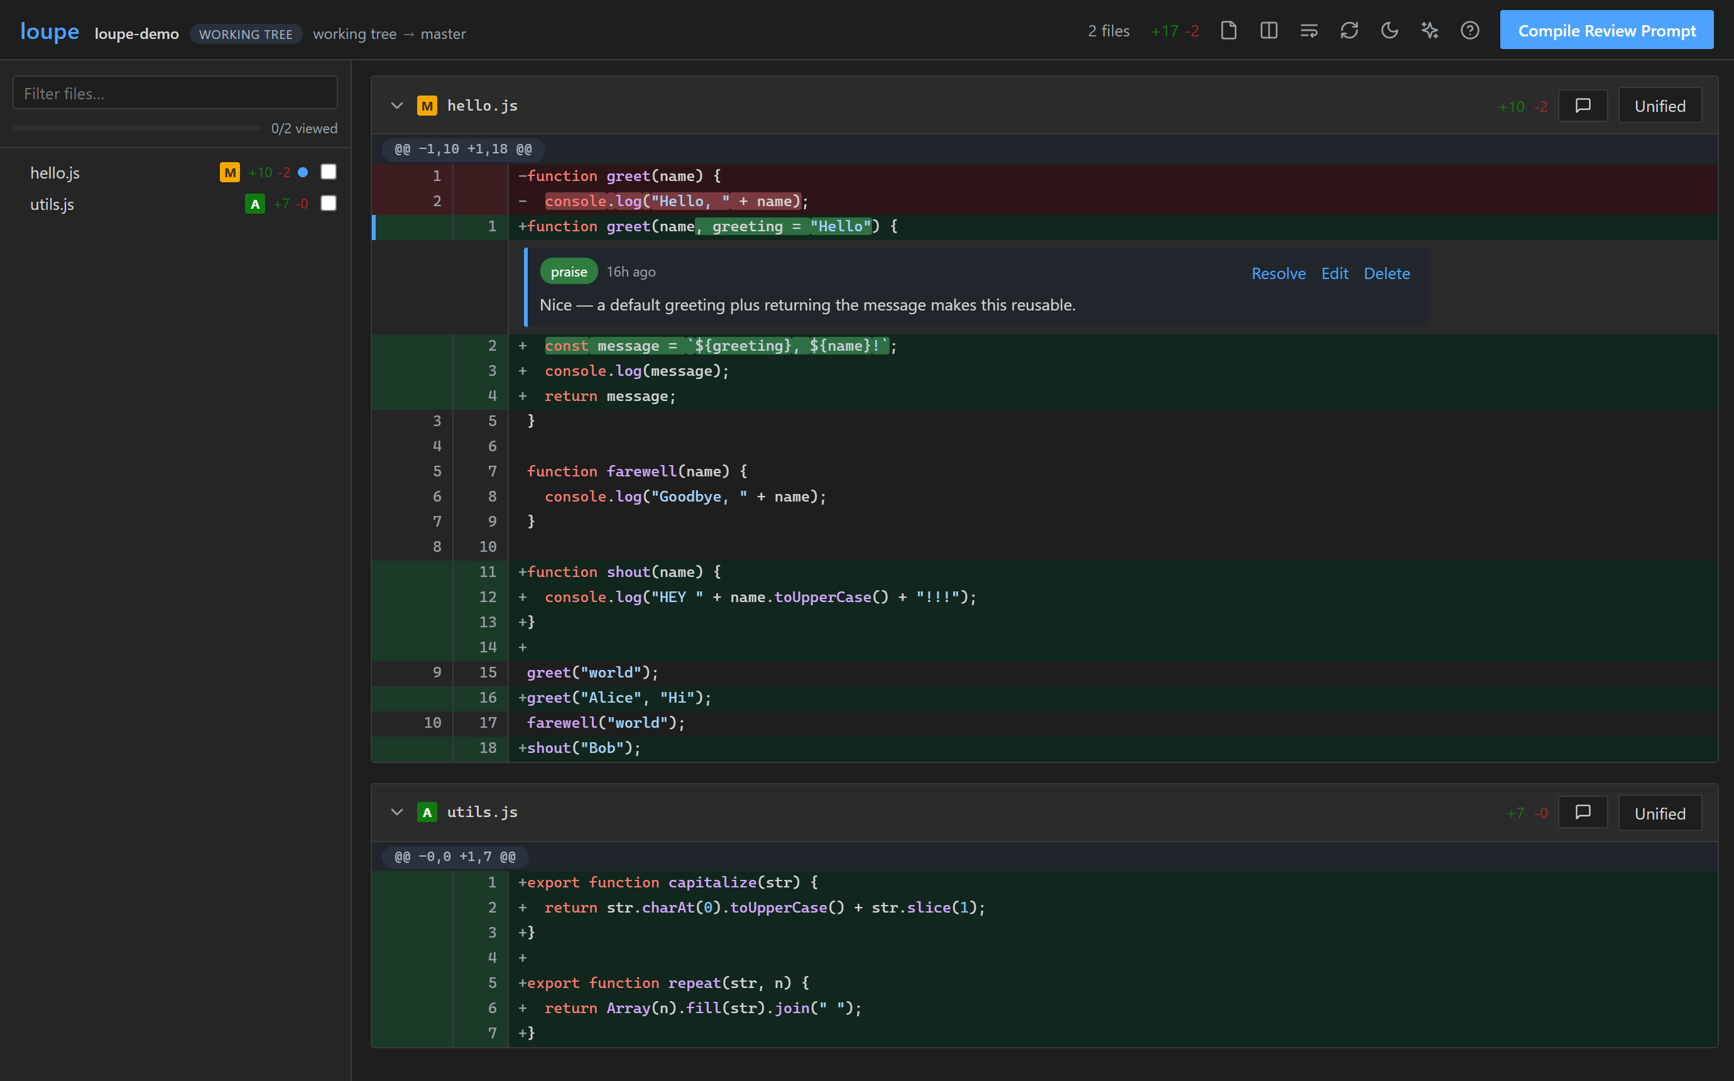Open help with question mark icon

click(1470, 30)
